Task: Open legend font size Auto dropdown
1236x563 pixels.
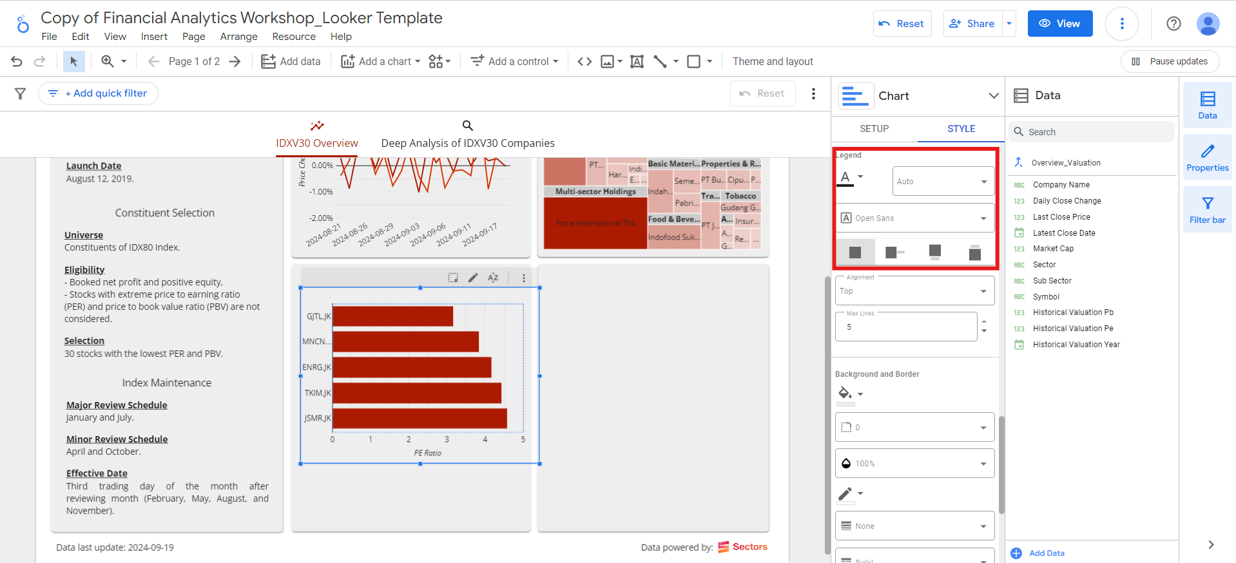Action: coord(943,181)
